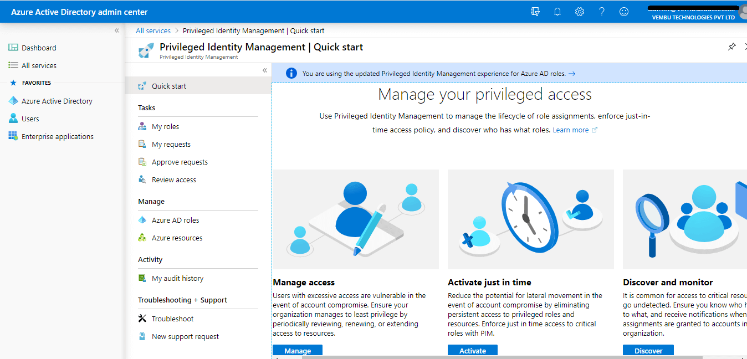Open portal settings gear
747x359 pixels.
(580, 12)
